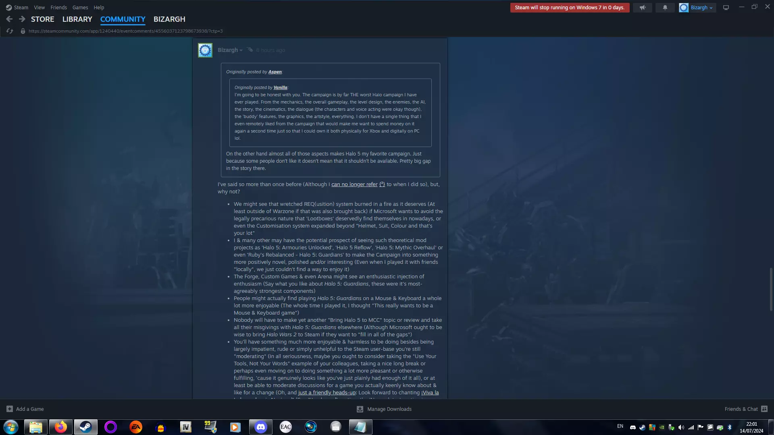The height and width of the screenshot is (435, 774).
Task: Open the notifications bell
Action: [x=665, y=8]
